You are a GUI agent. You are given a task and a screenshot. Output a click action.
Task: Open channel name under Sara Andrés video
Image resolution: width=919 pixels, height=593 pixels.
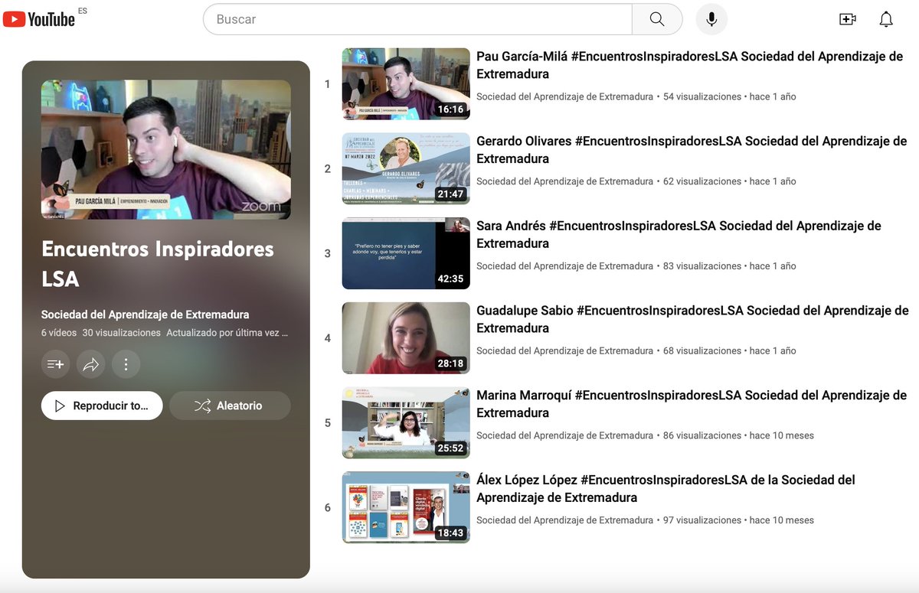point(564,266)
